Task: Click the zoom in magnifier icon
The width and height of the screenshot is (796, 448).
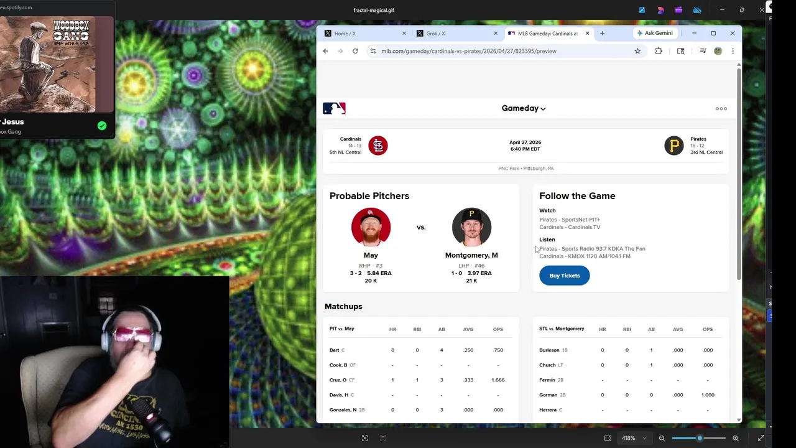Action: 736,438
